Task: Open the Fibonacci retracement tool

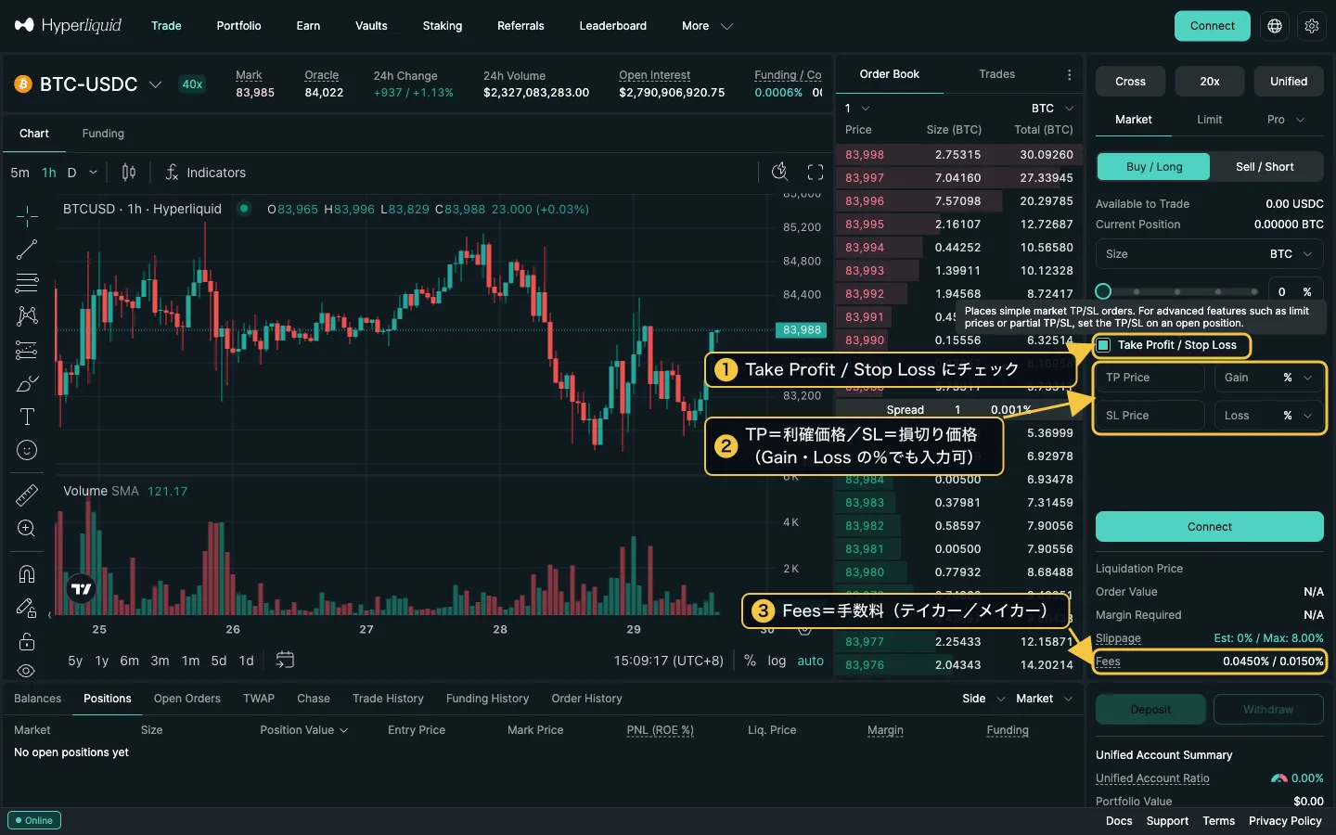Action: [27, 283]
